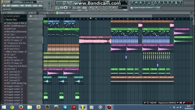This screenshot has height=110, width=195.
Task: Toggle the transport Record button
Action: [70, 8]
